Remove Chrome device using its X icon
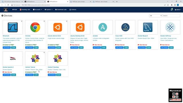183x103 pixels. coord(44,21)
